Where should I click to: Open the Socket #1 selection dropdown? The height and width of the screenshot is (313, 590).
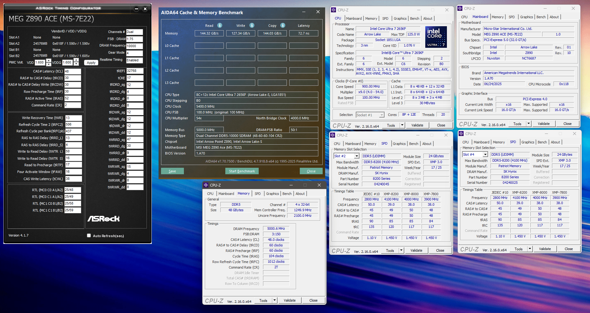pyautogui.click(x=382, y=115)
